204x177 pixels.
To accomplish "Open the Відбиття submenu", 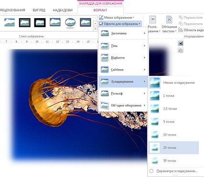I will pyautogui.click(x=123, y=58).
